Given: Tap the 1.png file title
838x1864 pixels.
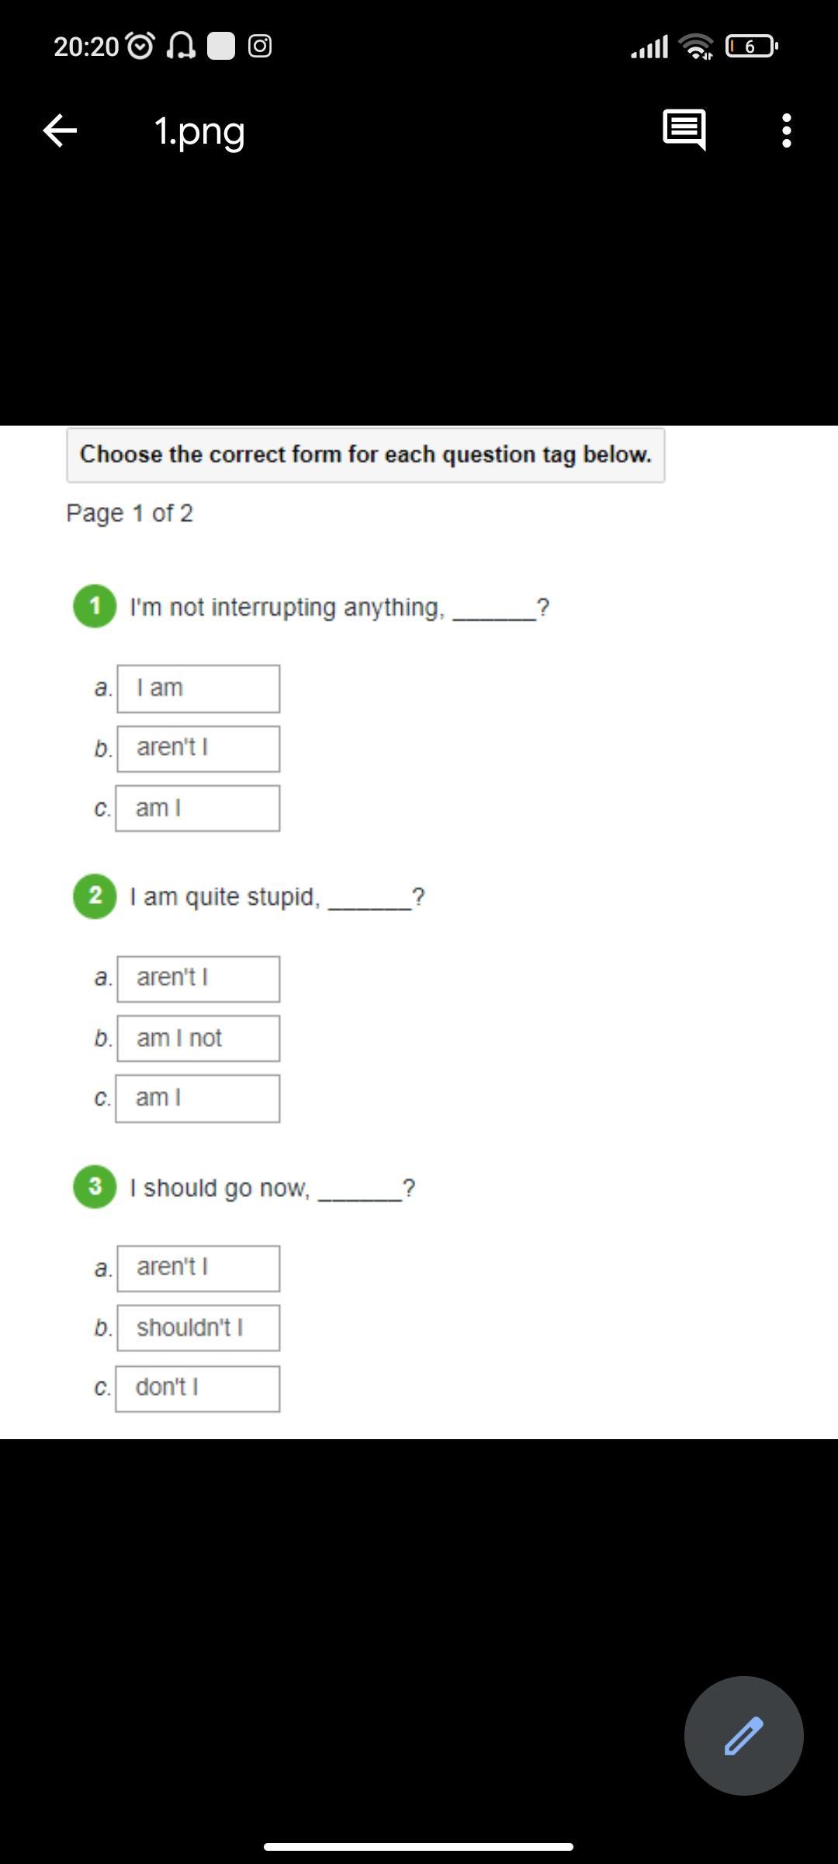Looking at the screenshot, I should tap(199, 130).
